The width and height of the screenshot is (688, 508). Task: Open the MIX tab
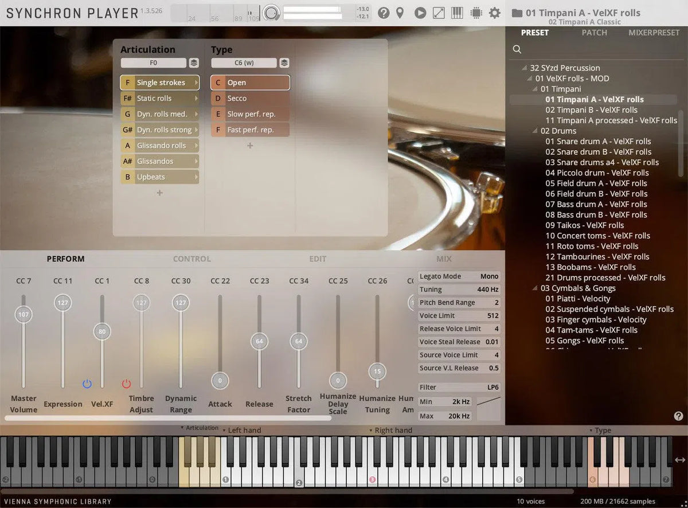coord(444,259)
